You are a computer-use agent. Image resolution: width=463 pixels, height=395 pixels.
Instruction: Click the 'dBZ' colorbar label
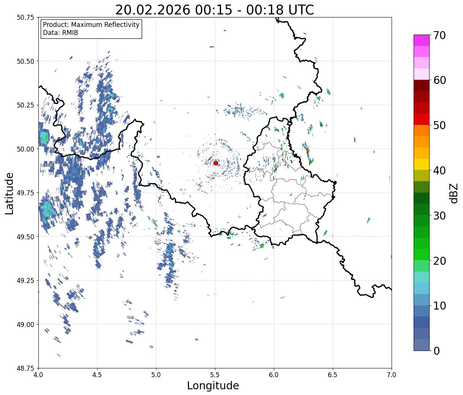pos(454,193)
